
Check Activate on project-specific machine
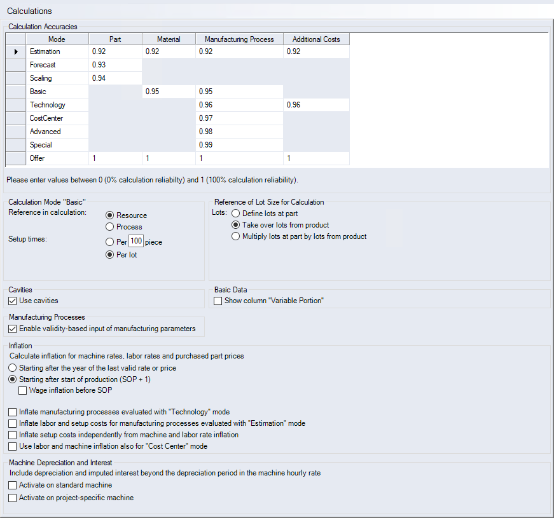click(13, 498)
